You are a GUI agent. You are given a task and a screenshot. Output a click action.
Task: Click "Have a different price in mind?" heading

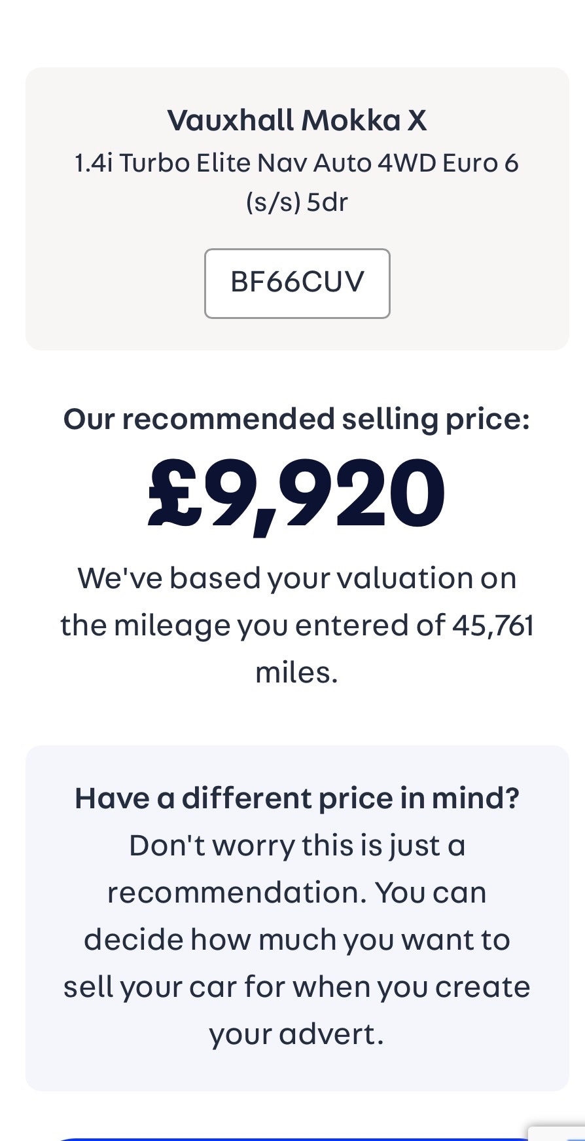pos(297,798)
